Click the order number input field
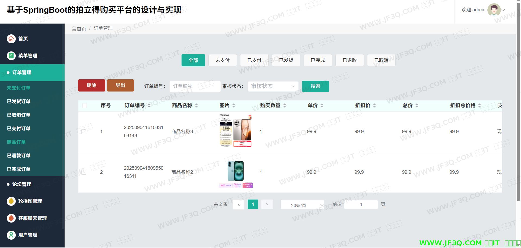521x248 pixels. tap(195, 86)
